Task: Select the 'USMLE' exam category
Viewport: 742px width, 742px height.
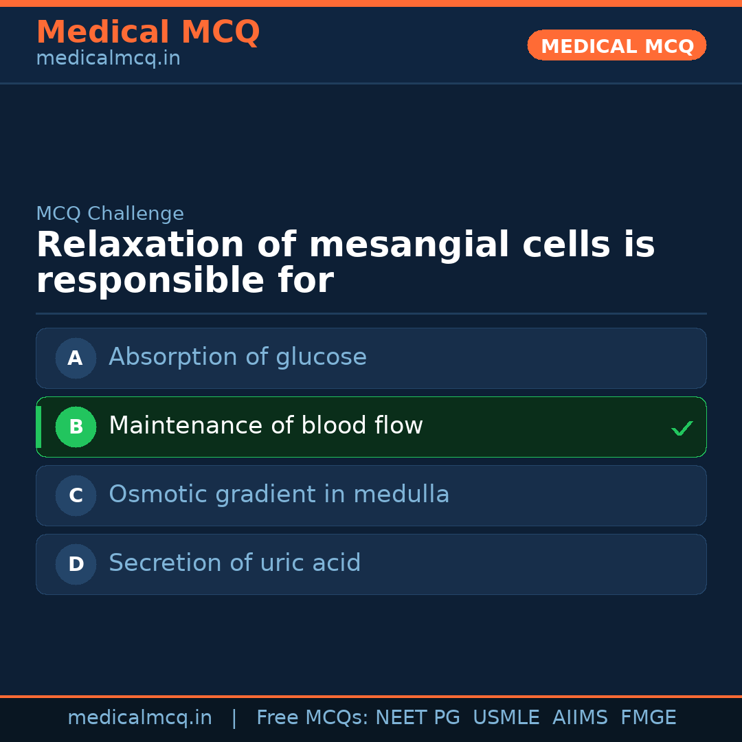Action: click(506, 717)
